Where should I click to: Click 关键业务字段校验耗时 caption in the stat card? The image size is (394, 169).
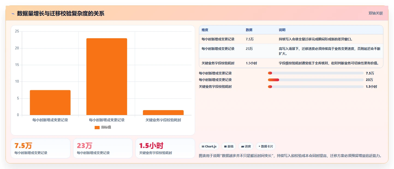pyautogui.click(x=156, y=153)
